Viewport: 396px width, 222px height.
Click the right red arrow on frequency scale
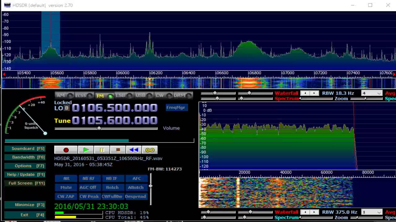tap(394, 74)
